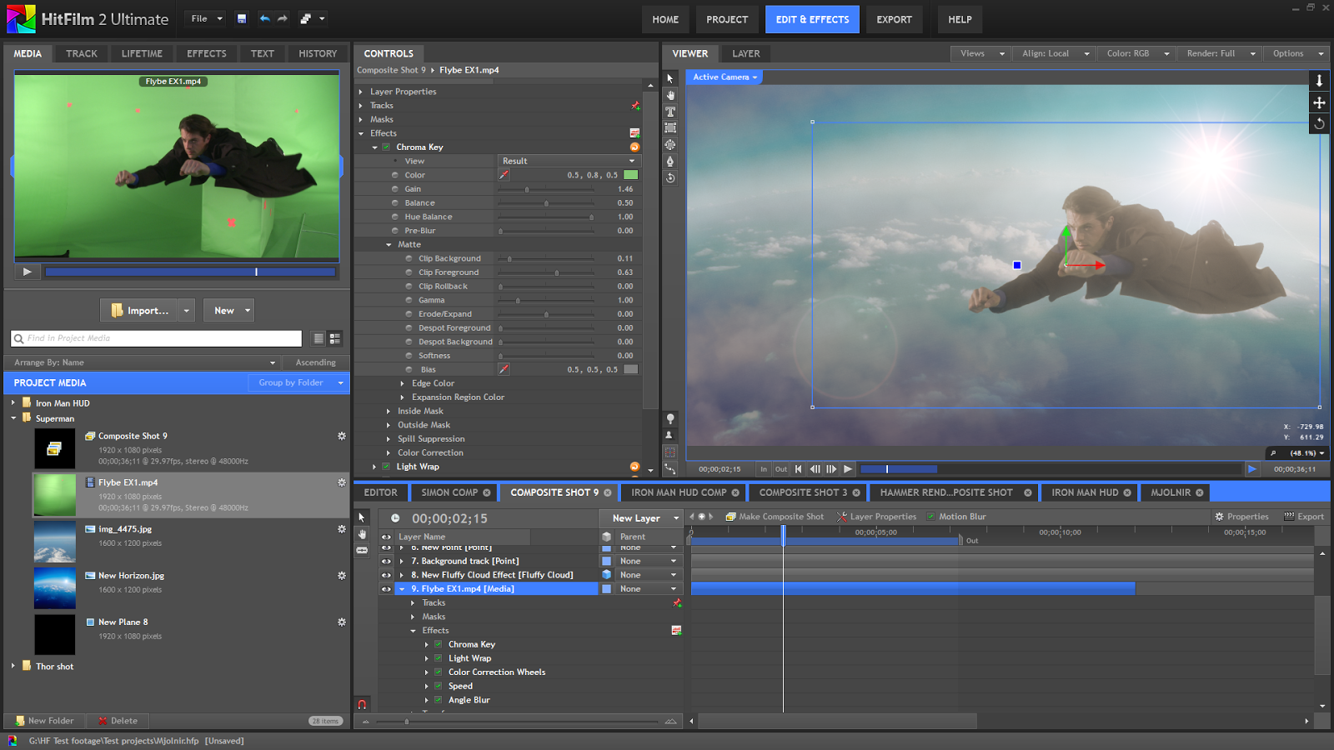Play the media preview clip
Screen dimensions: 1334x750
point(28,272)
